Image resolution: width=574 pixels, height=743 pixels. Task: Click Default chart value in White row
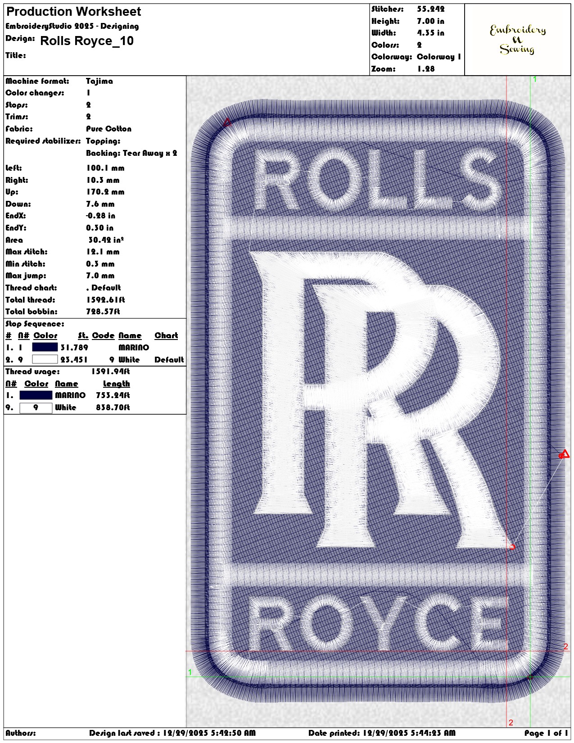[169, 360]
